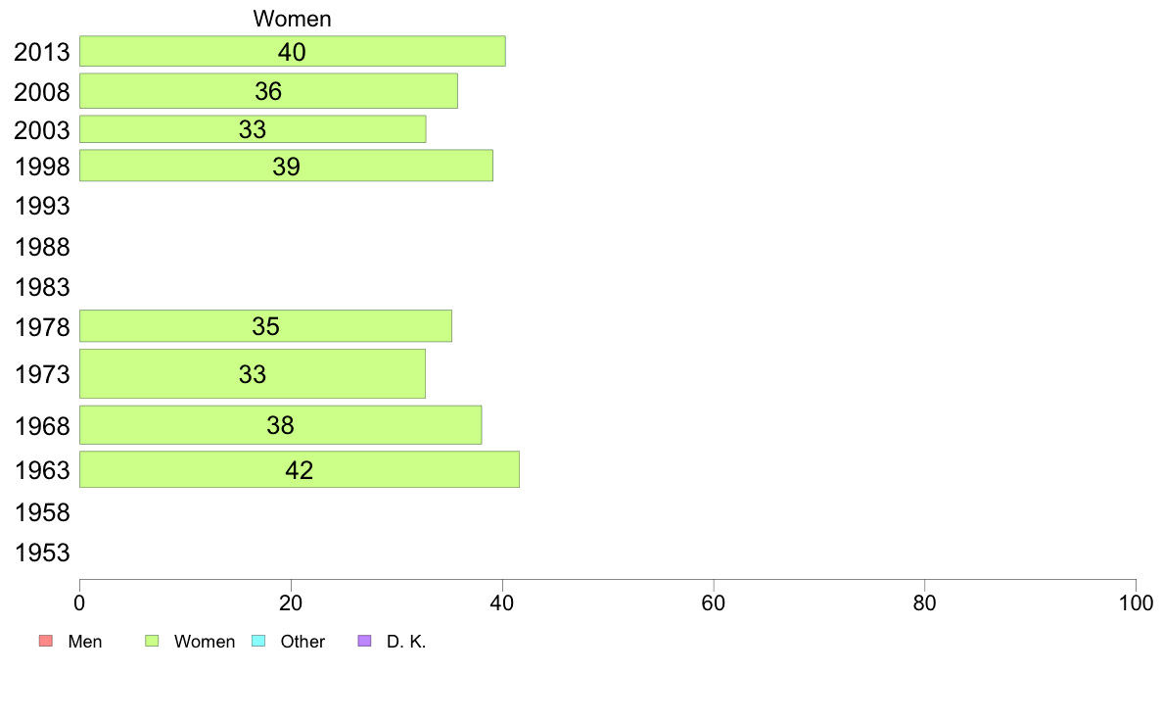Click the red Men legend swatch

pos(46,641)
